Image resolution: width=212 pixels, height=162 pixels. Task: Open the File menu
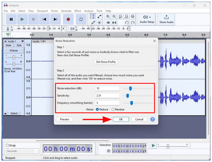tap(6, 11)
